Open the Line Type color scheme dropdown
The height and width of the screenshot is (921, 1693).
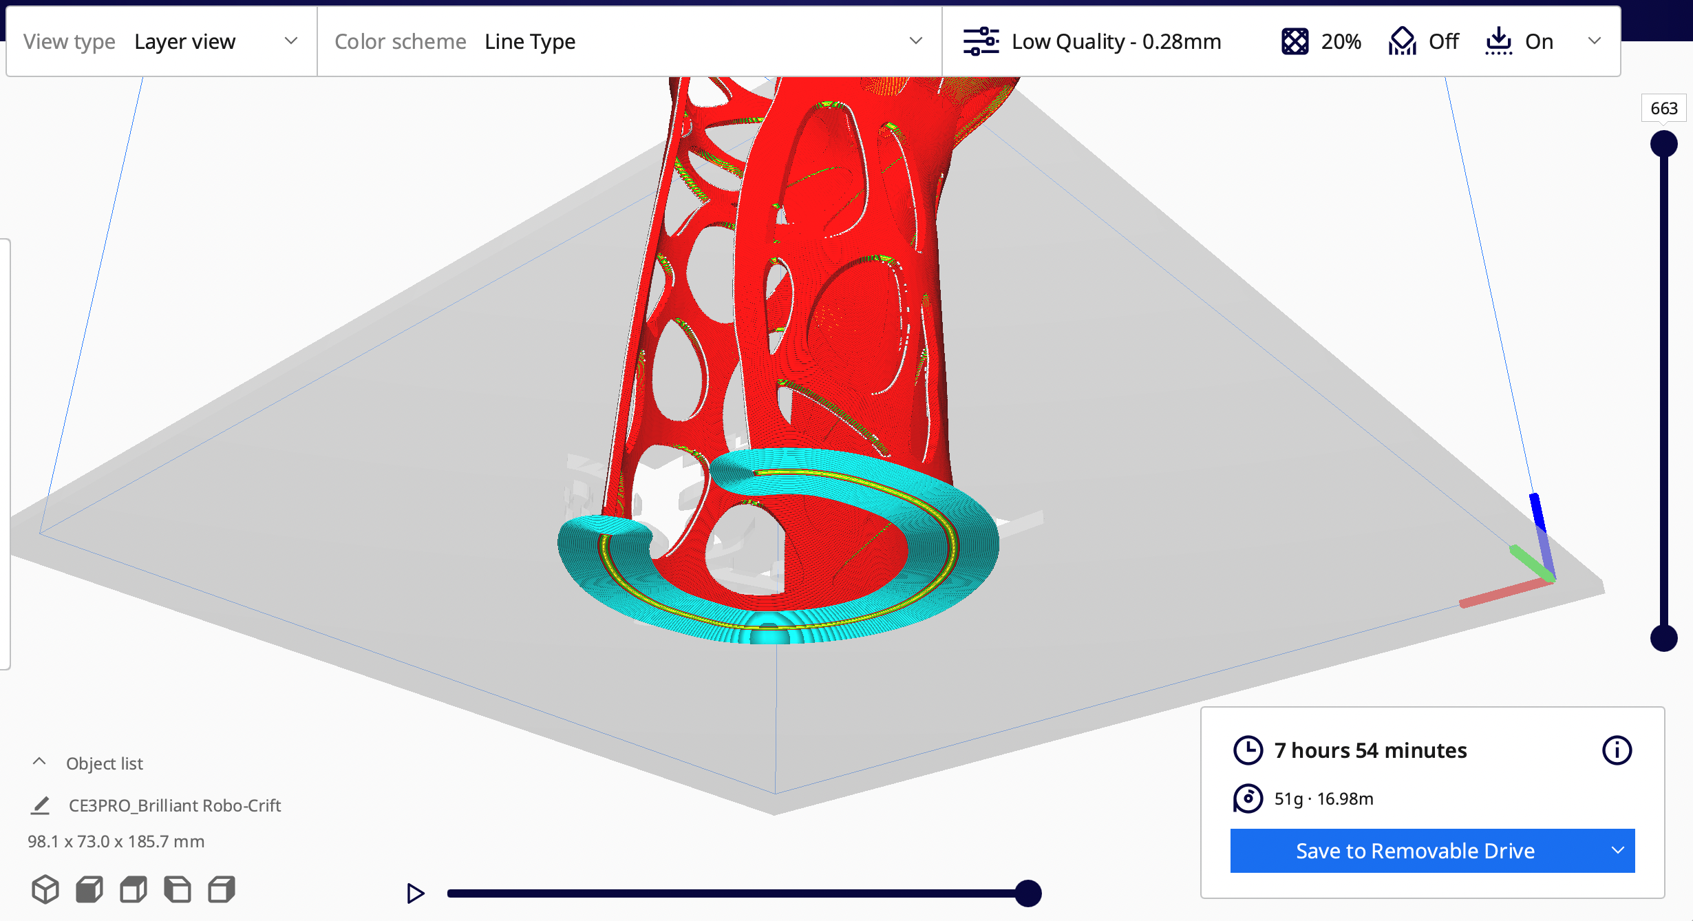tap(915, 41)
